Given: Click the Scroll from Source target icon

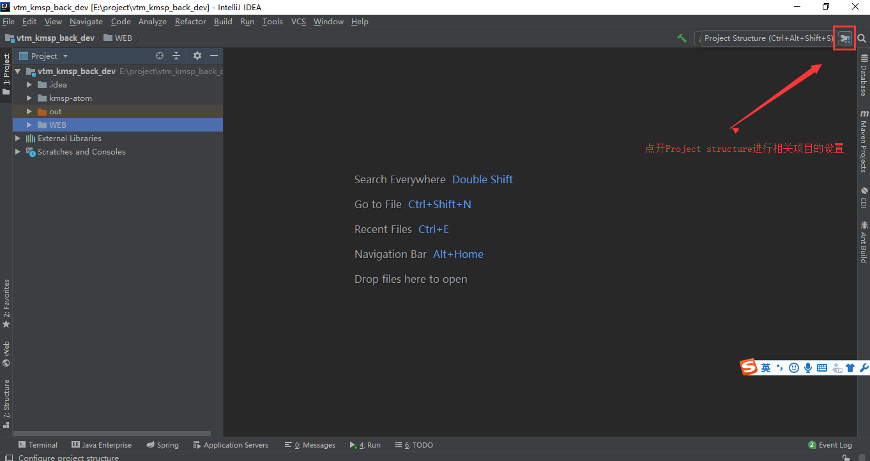Looking at the screenshot, I should point(160,56).
